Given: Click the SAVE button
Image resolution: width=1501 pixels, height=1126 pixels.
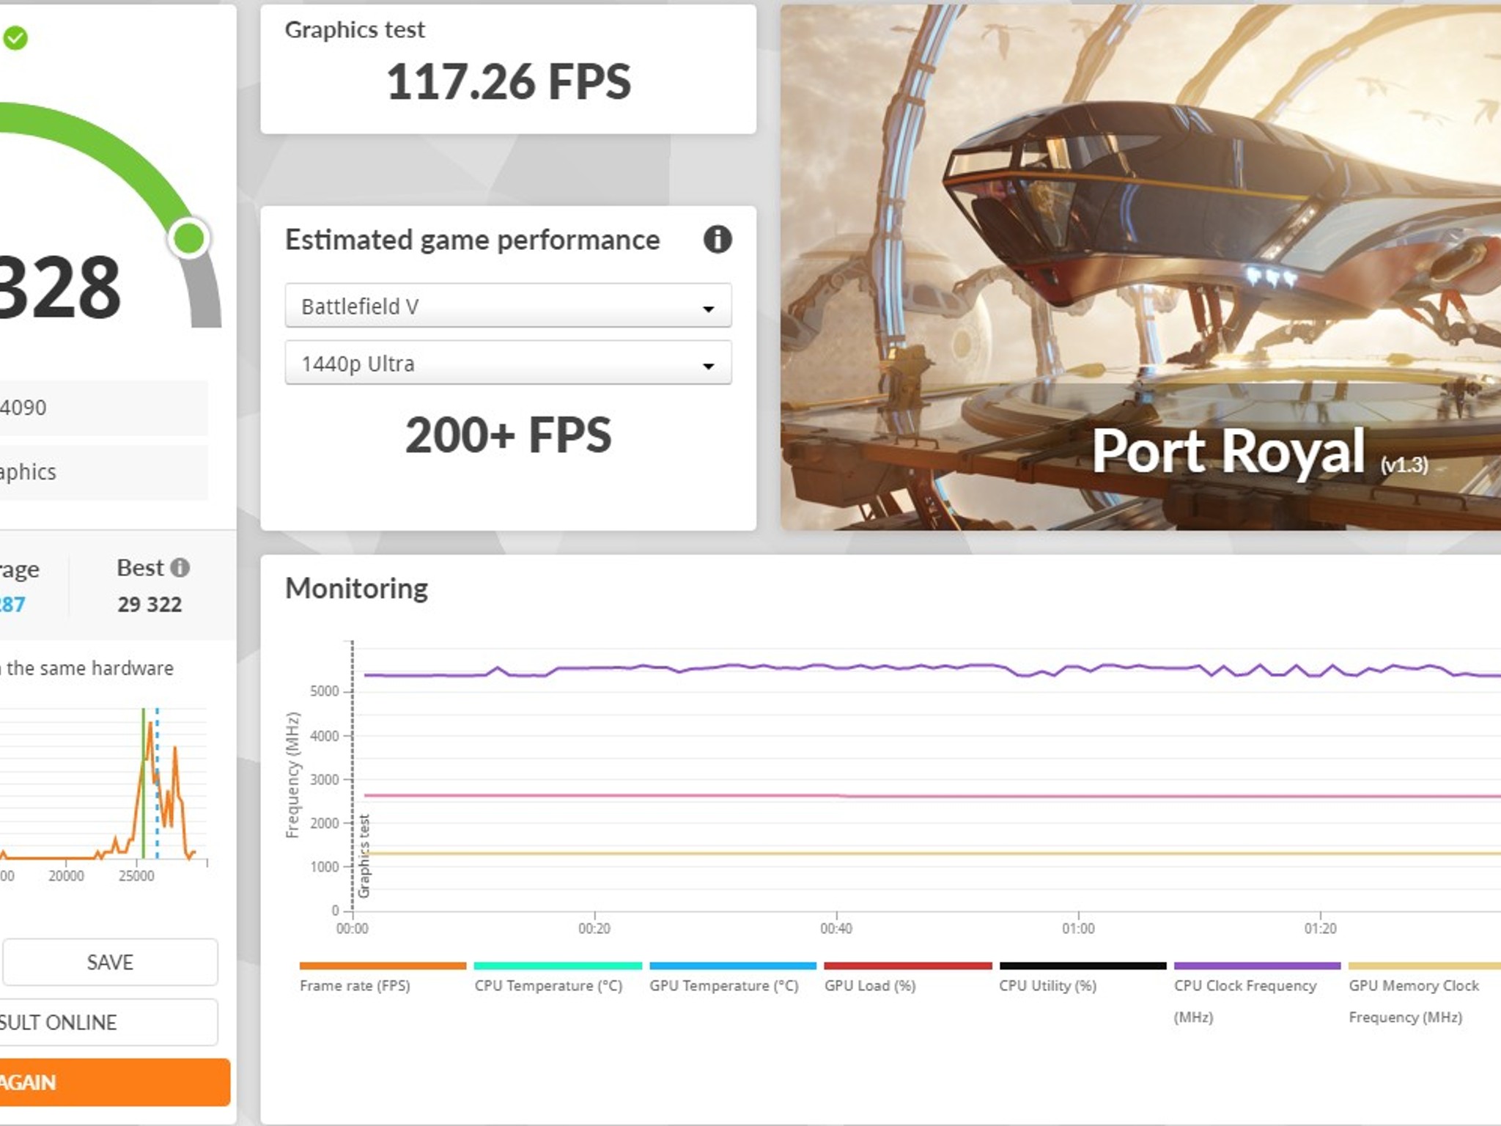Looking at the screenshot, I should (x=110, y=962).
